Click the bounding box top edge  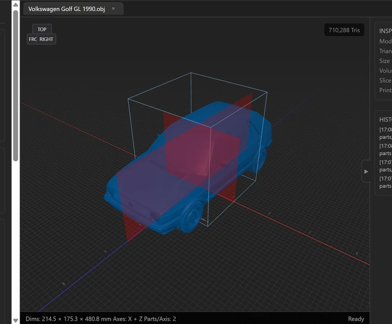tap(229, 82)
